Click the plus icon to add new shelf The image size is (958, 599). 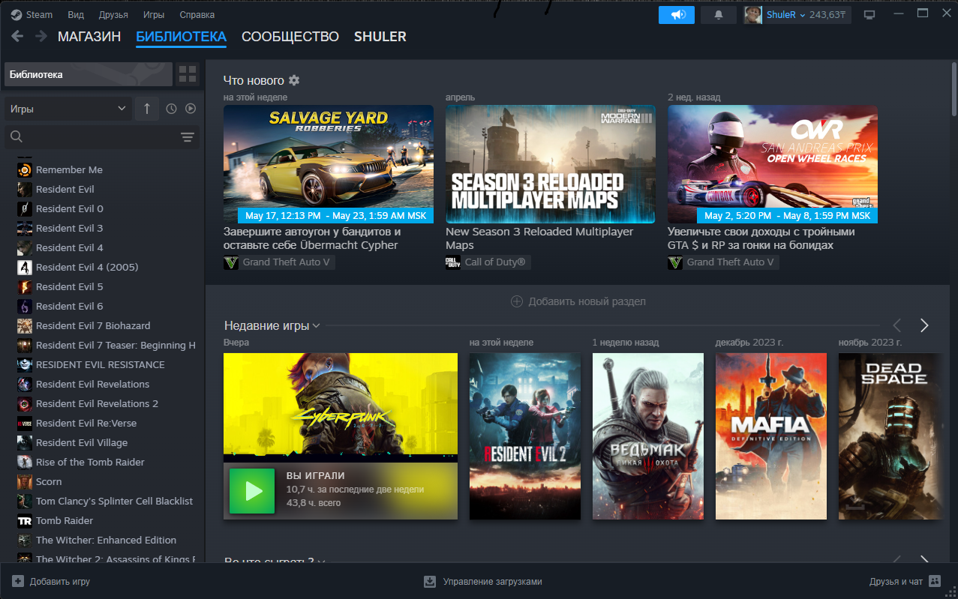(x=516, y=301)
